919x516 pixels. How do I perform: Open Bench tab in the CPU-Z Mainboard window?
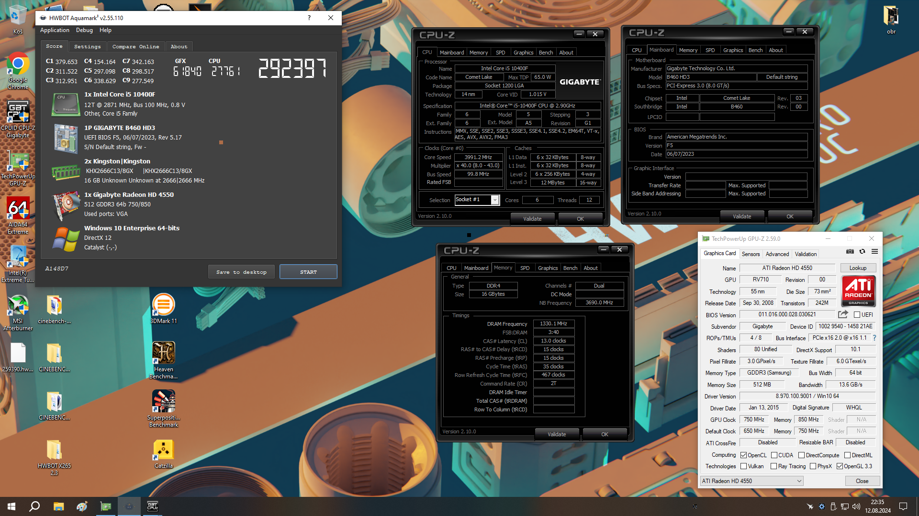point(755,50)
